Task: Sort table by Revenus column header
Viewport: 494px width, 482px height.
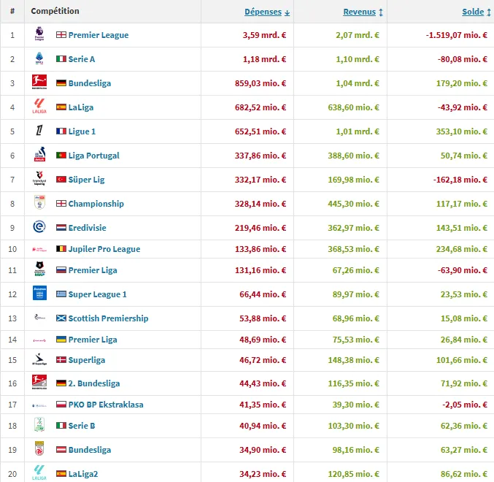Action: coord(359,12)
